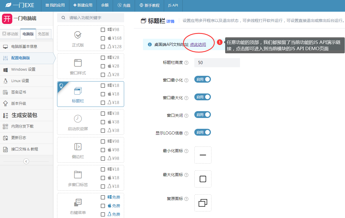Toggle the 显示LOGO信息 switch
This screenshot has height=218, width=345.
[203, 132]
